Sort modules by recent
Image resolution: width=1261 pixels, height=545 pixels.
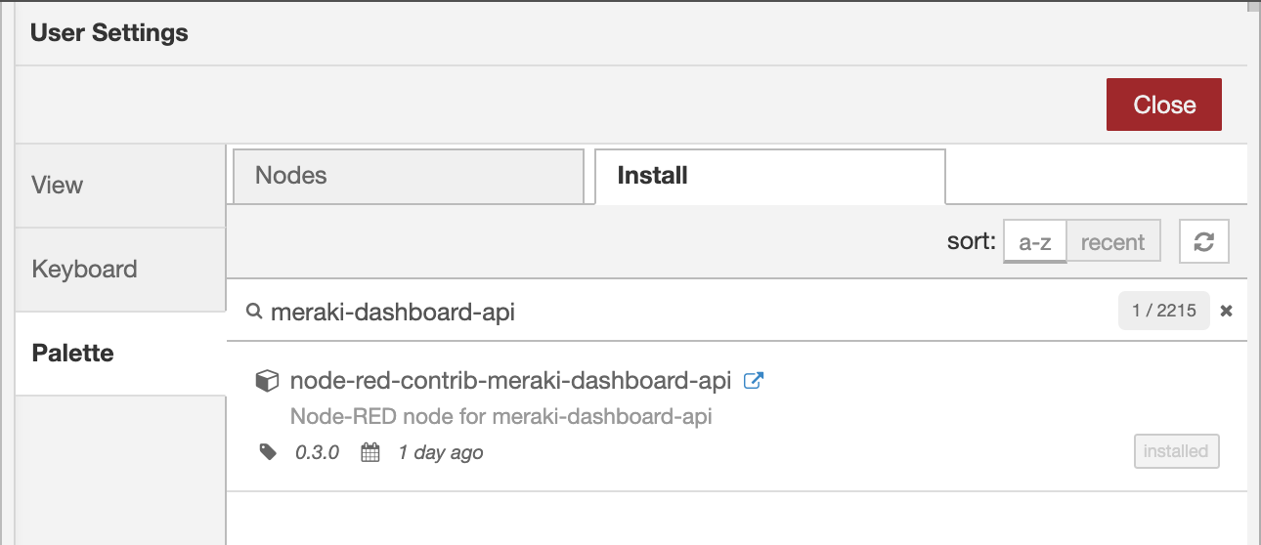coord(1112,242)
